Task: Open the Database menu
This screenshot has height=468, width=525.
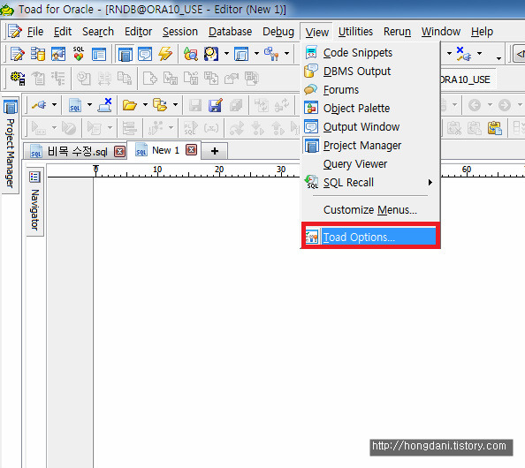Action: (231, 32)
